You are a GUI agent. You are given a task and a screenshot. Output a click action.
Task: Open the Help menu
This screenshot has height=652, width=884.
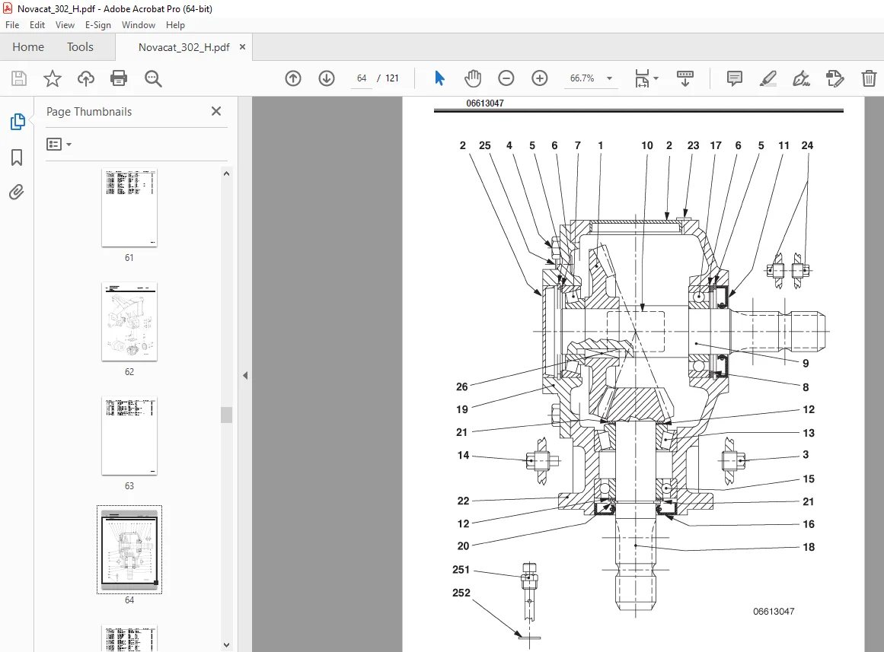175,25
